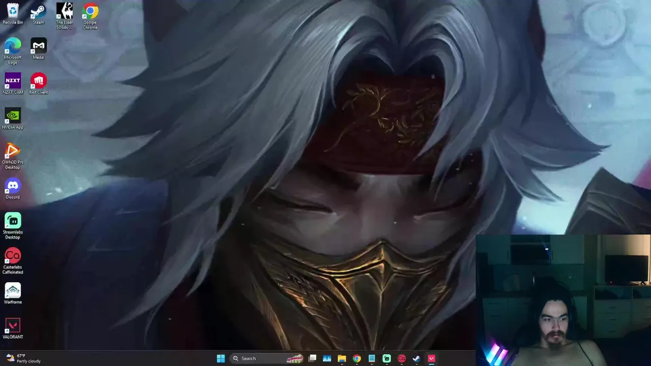Select Casterlabs Caffeinated desktop icon
This screenshot has height=366, width=651.
(13, 261)
